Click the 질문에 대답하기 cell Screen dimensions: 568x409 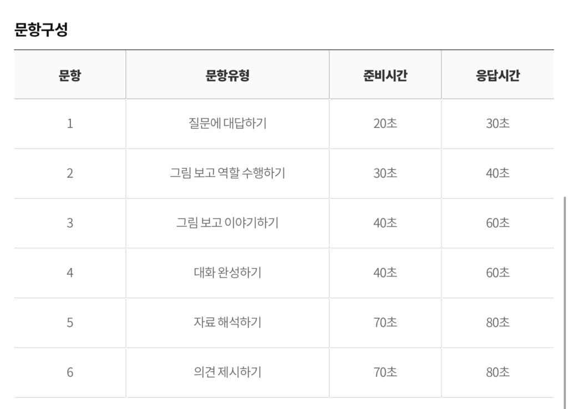click(x=227, y=124)
